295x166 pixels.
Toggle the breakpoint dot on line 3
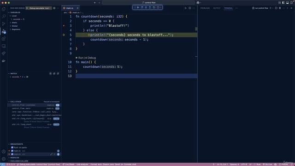coord(64,26)
